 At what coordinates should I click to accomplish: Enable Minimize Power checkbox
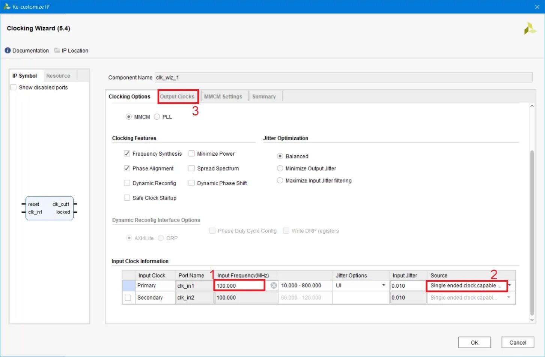pos(191,153)
